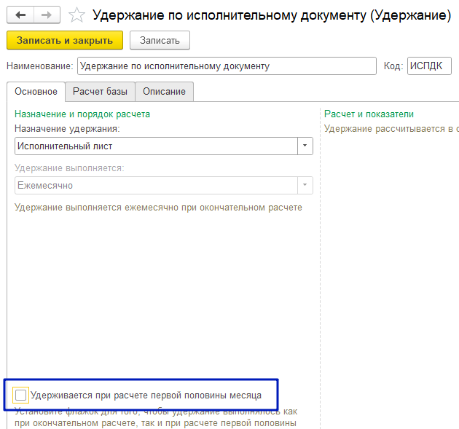Focus the 'Наименование' text field
This screenshot has width=459, height=429.
point(226,66)
